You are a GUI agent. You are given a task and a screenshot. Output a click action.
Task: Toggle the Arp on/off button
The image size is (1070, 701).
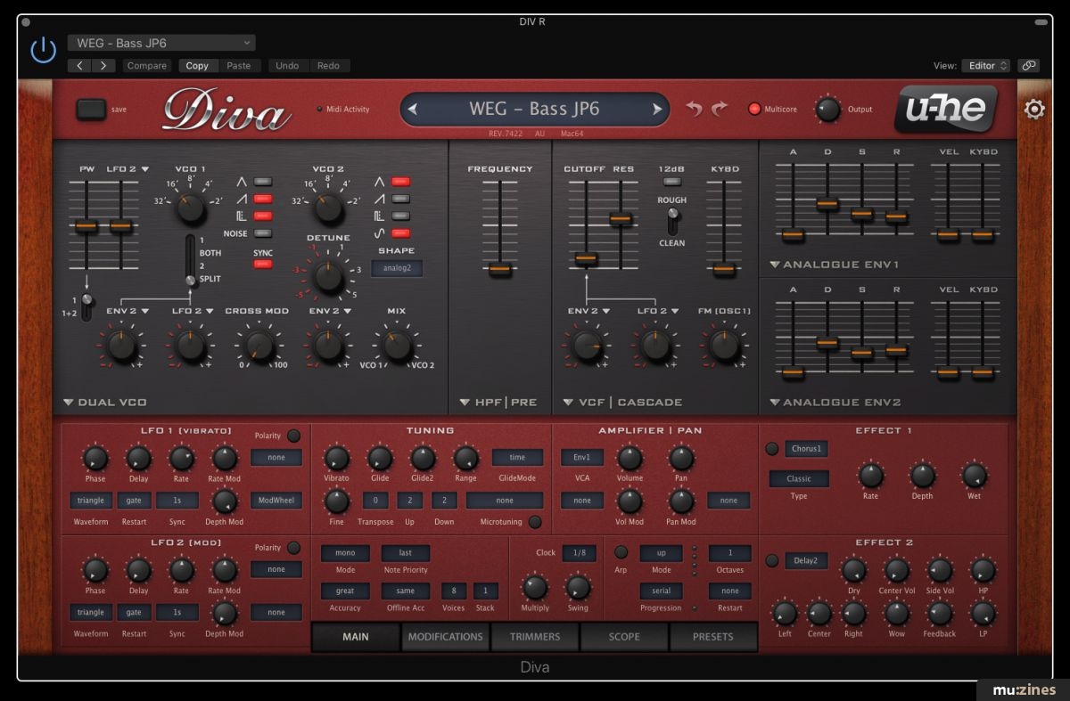tap(621, 553)
